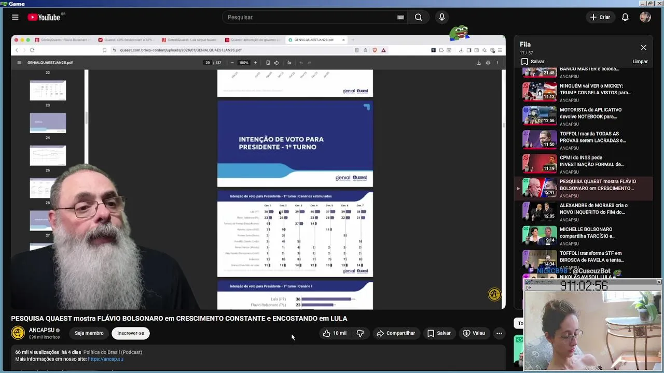
Task: Open the YouTube hamburger guide menu
Action: tap(15, 17)
